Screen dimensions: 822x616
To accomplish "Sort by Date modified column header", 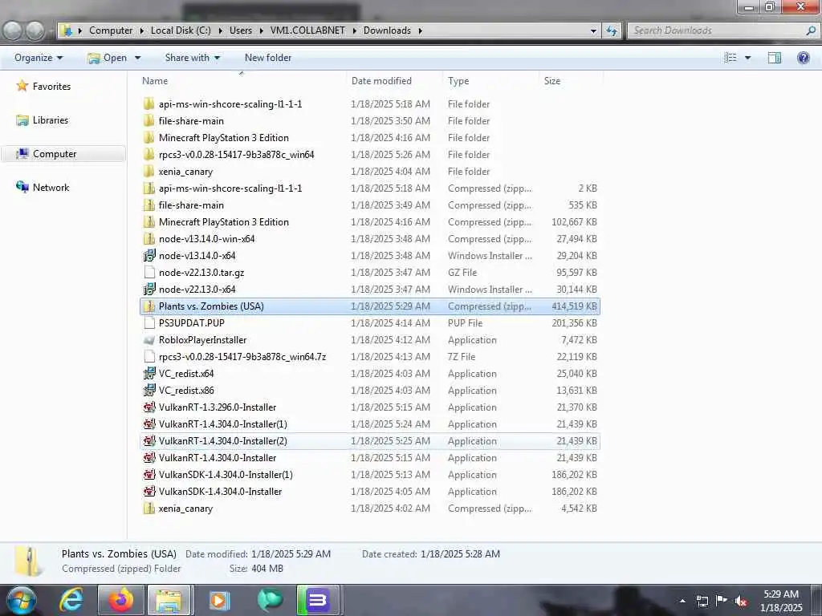I will (x=381, y=81).
